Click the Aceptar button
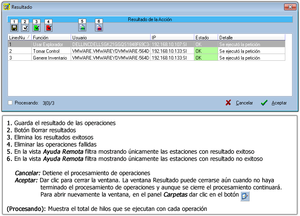Viewport: 300px width, 216px height. [x=274, y=103]
